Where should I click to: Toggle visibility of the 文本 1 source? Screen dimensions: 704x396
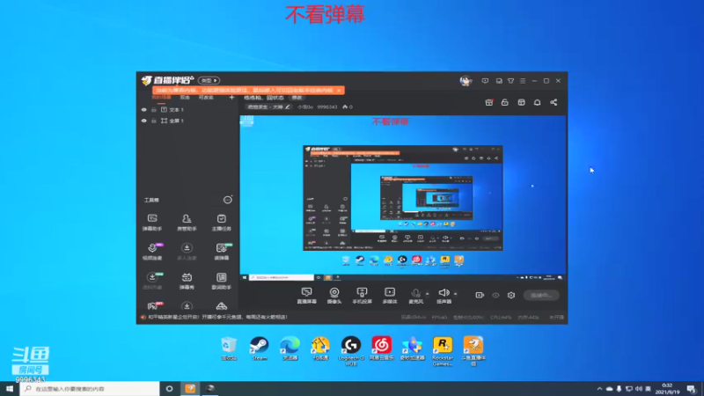pyautogui.click(x=143, y=109)
